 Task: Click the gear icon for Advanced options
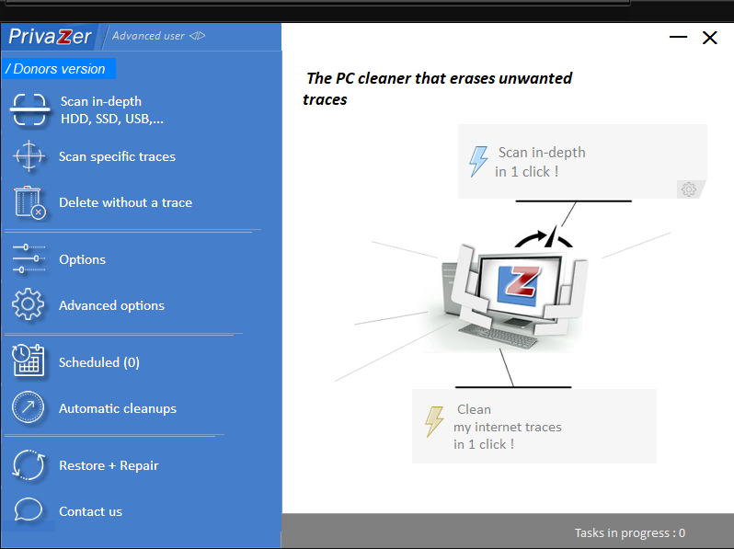point(29,304)
